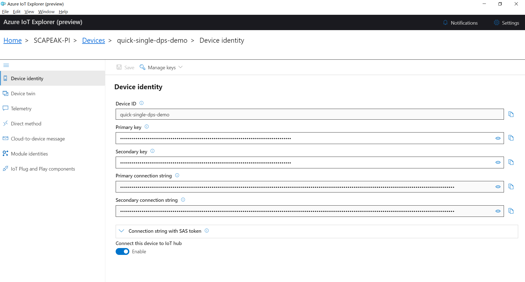
Task: Click the Device identity page heading
Action: coord(138,87)
